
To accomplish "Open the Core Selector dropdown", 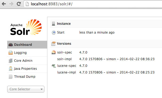I will coord(26,89).
